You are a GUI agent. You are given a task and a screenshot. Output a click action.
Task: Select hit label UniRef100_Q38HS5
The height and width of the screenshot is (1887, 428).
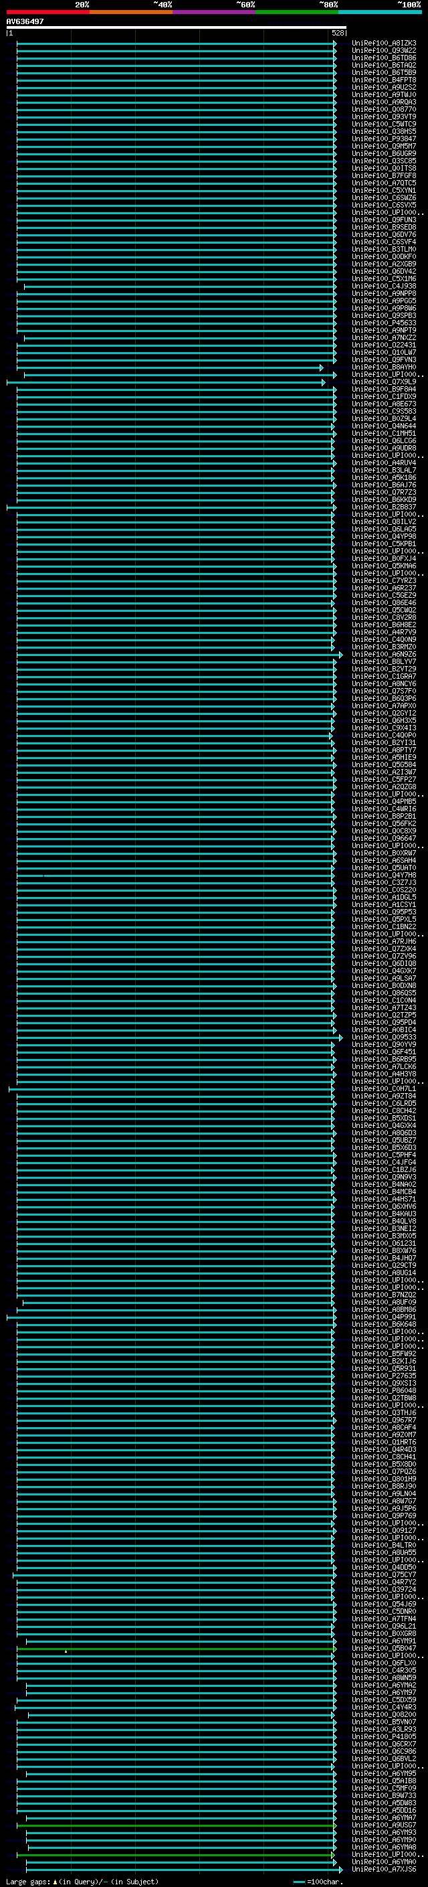[x=384, y=131]
